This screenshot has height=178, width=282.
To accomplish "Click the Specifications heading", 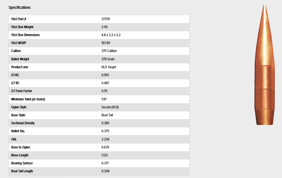I will (20, 7).
